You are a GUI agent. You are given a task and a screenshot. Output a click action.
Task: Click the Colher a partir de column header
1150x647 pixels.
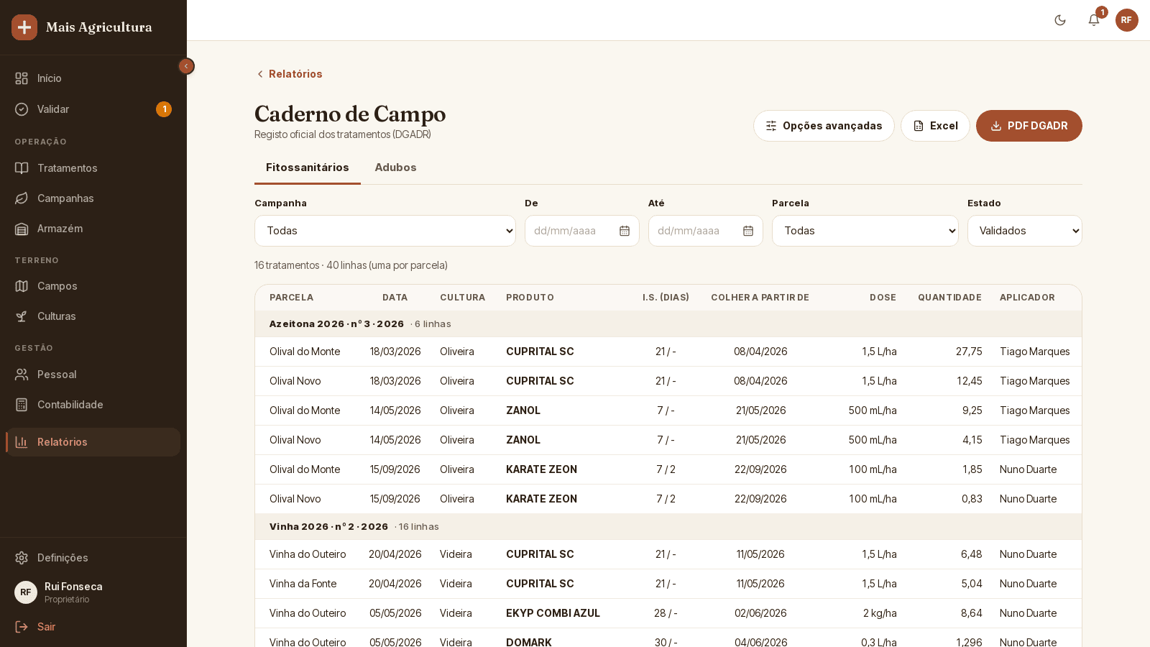760,298
